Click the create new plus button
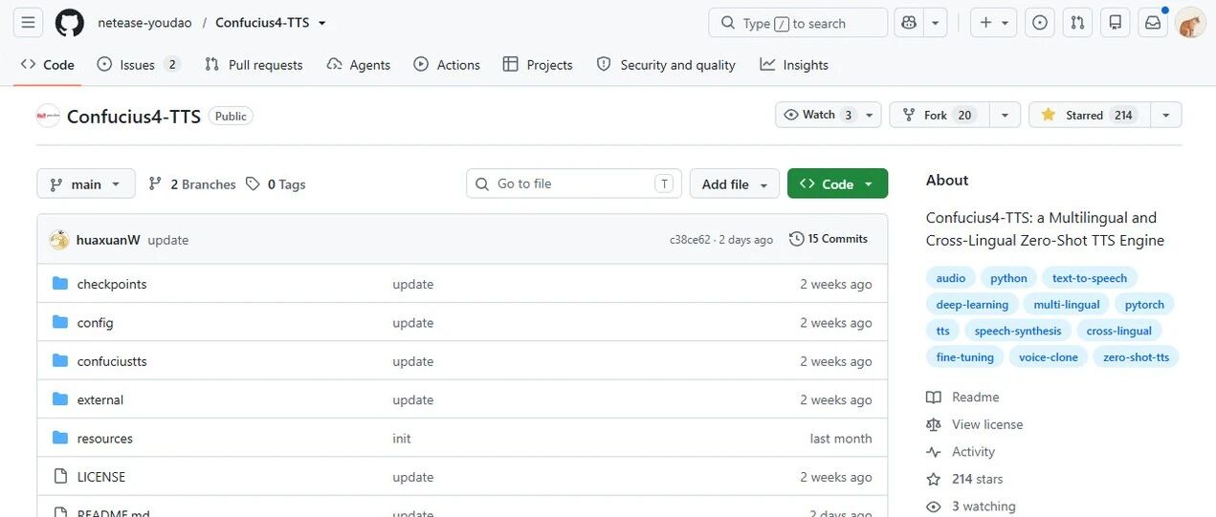This screenshot has height=517, width=1216. tap(993, 23)
